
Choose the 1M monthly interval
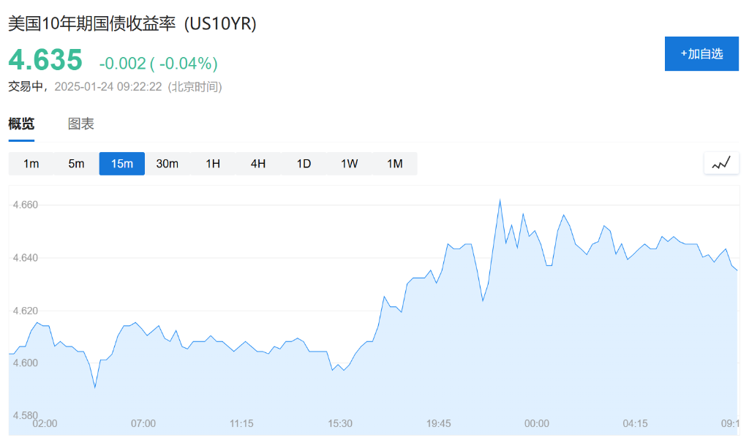395,164
